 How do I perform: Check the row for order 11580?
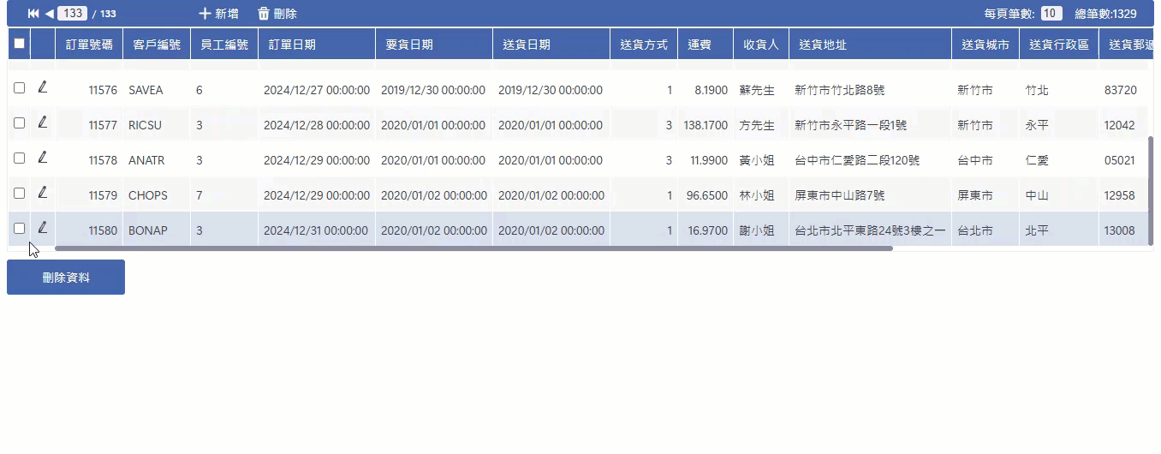point(20,228)
